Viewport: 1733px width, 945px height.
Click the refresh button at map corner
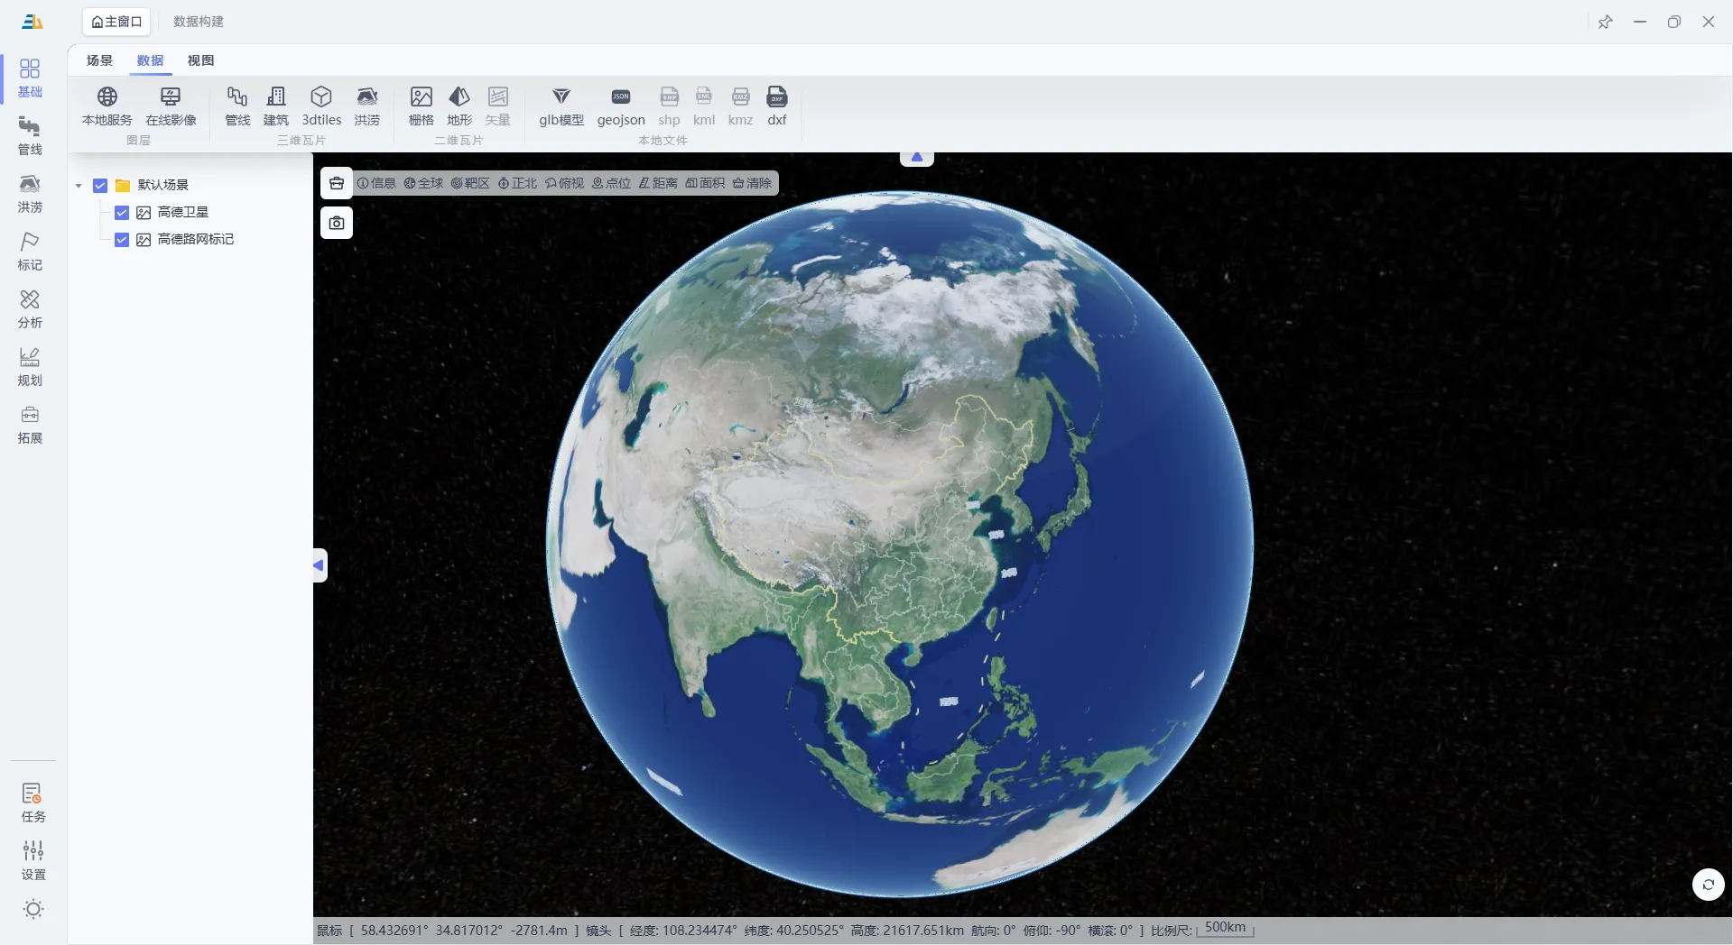[1708, 885]
